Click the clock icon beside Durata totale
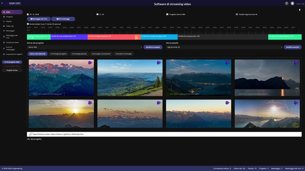 coord(28,24)
